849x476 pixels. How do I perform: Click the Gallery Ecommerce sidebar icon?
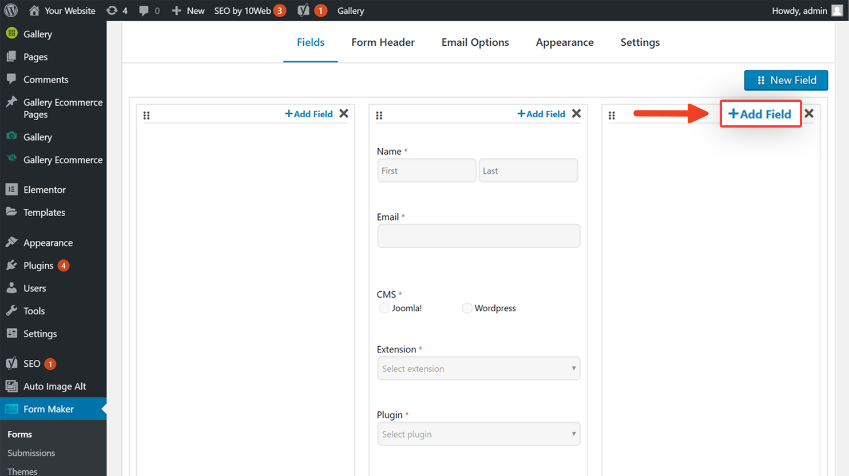point(11,159)
